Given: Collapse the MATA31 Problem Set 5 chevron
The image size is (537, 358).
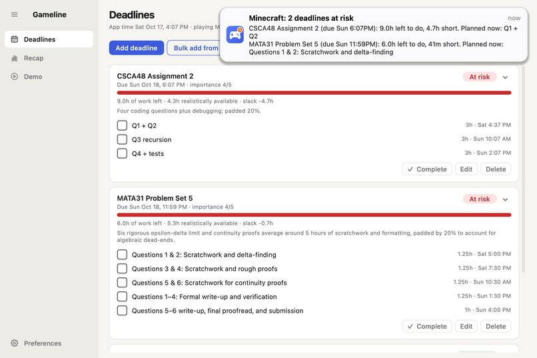Looking at the screenshot, I should 505,199.
